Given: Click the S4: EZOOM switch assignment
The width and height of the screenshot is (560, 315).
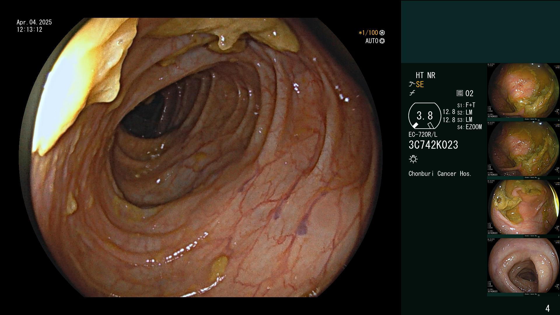Looking at the screenshot, I should [x=469, y=127].
